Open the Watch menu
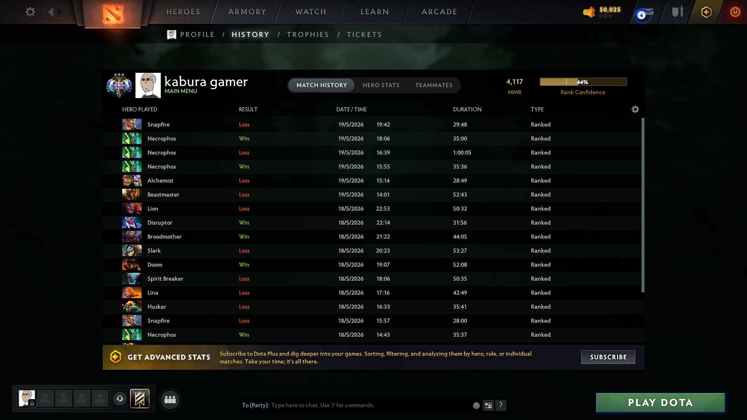 click(x=311, y=12)
